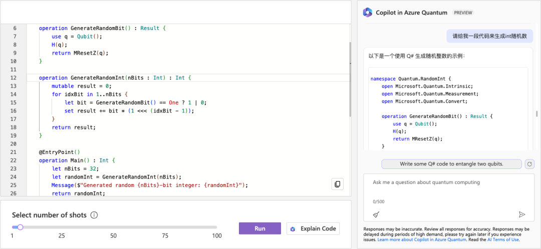Open the AI Terms of Use link

(x=503, y=239)
